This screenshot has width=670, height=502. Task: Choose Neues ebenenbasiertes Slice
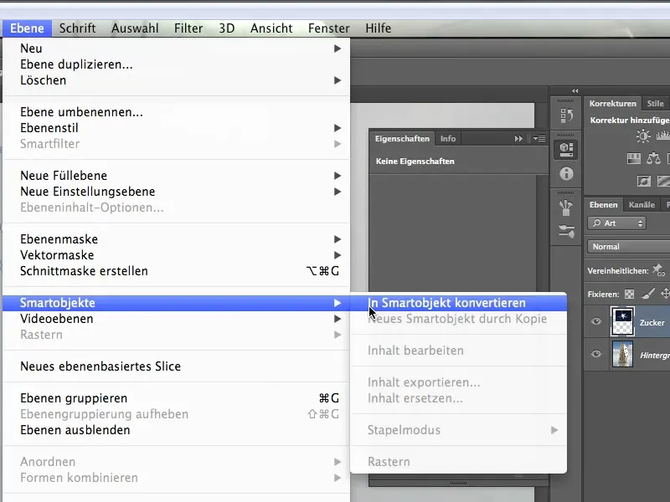[176, 366]
